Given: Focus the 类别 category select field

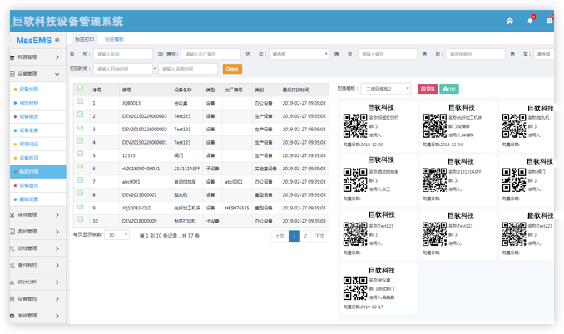Looking at the screenshot, I should [x=476, y=54].
